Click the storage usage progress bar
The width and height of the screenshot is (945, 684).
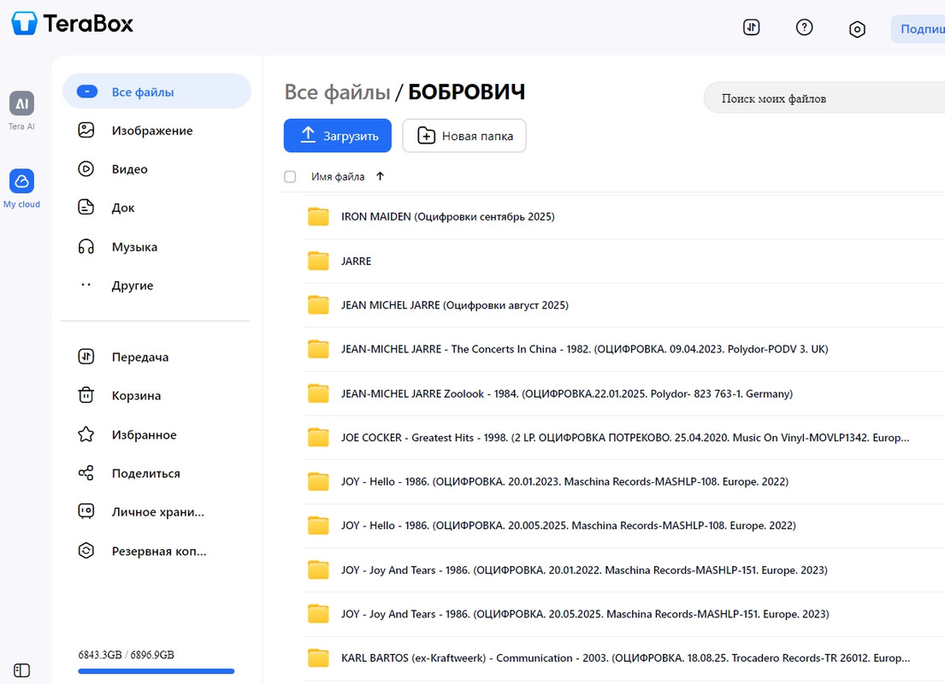tap(157, 671)
